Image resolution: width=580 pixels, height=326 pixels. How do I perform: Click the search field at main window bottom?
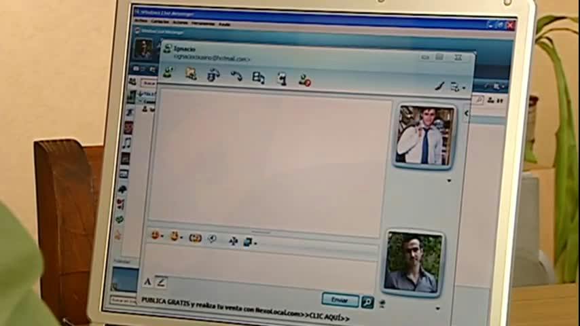(124, 300)
